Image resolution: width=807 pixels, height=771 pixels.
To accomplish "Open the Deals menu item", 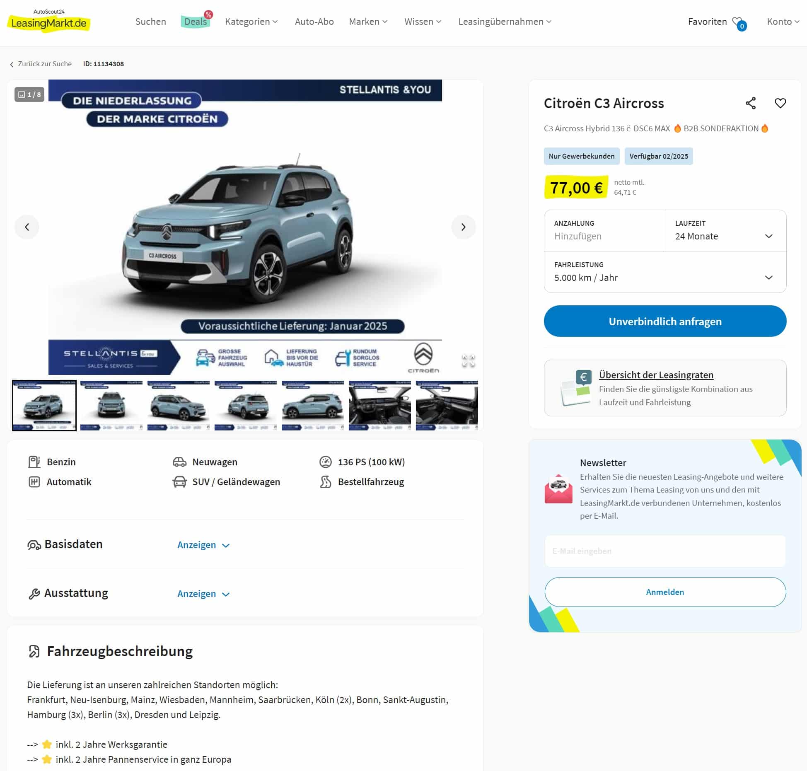I will click(x=196, y=22).
